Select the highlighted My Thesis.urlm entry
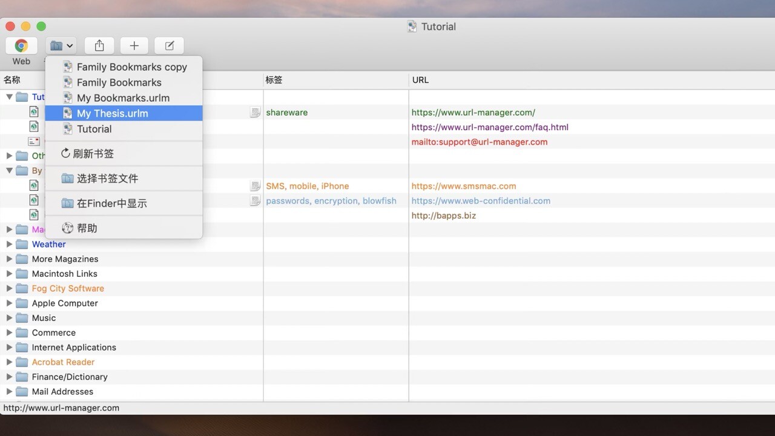 point(124,113)
